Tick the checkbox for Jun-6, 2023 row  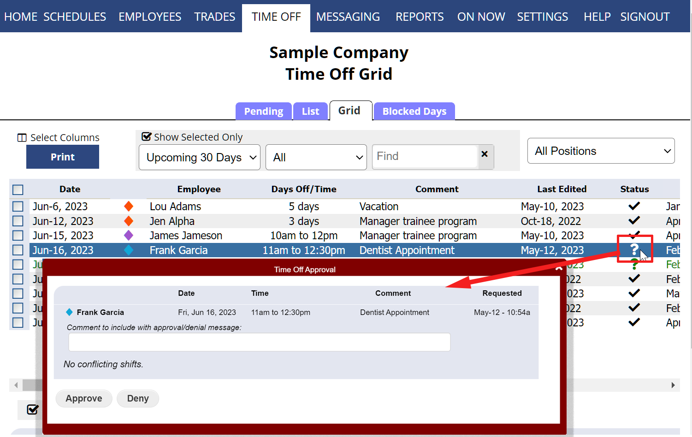pyautogui.click(x=18, y=207)
